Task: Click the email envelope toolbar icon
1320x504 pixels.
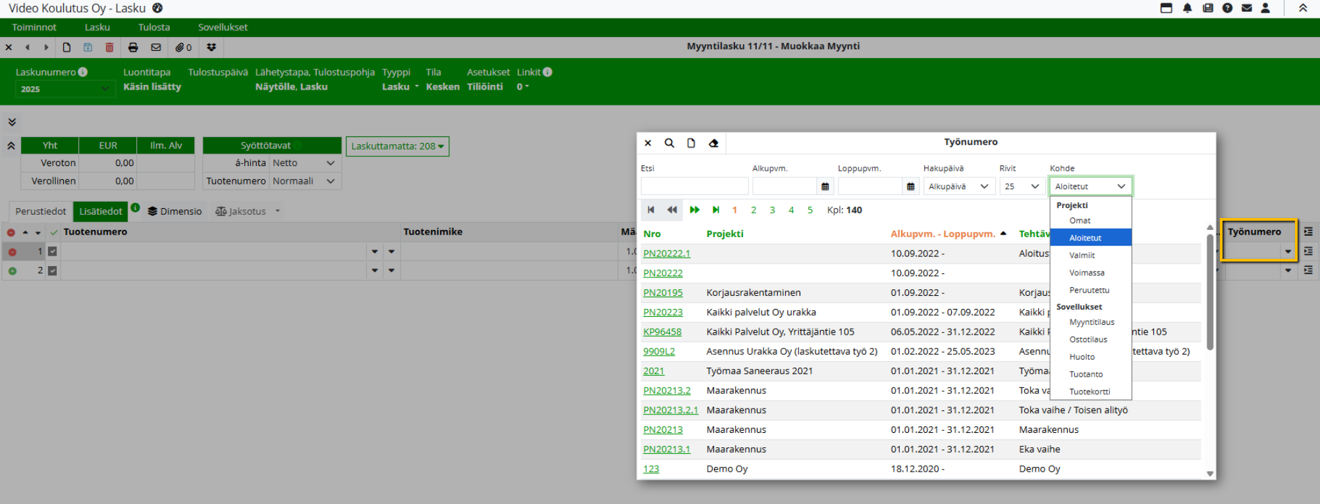Action: pos(156,47)
